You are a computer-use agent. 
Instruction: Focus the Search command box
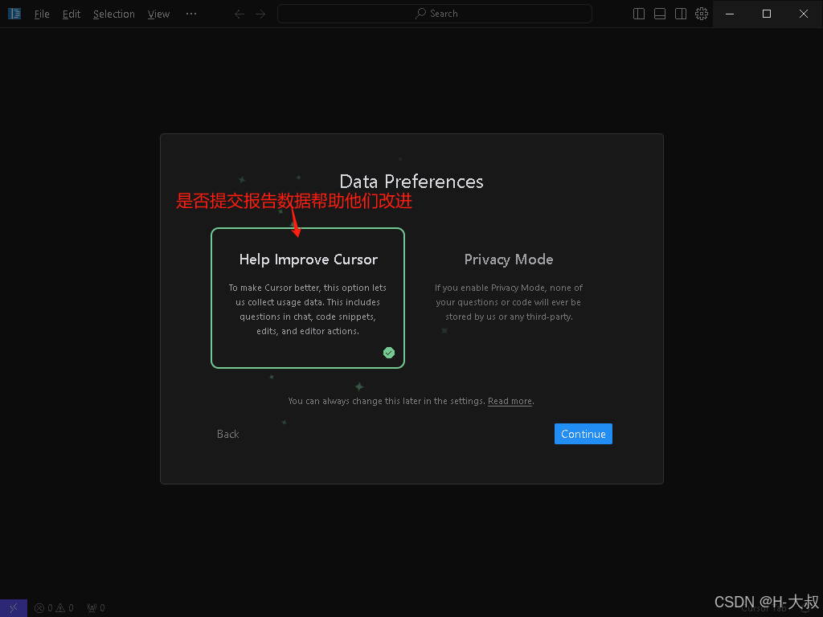[435, 14]
